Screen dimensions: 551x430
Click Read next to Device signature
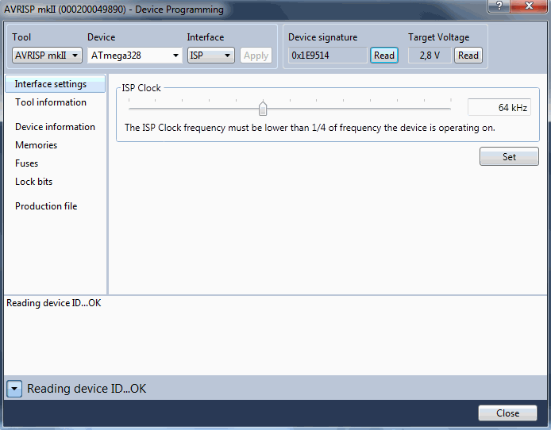[384, 56]
